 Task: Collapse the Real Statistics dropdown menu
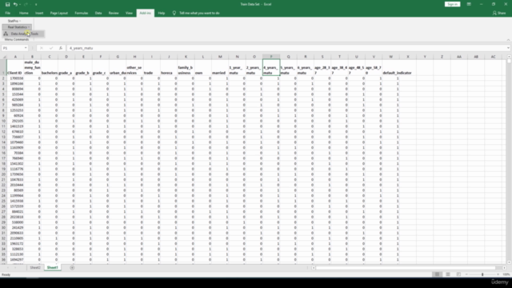18,27
